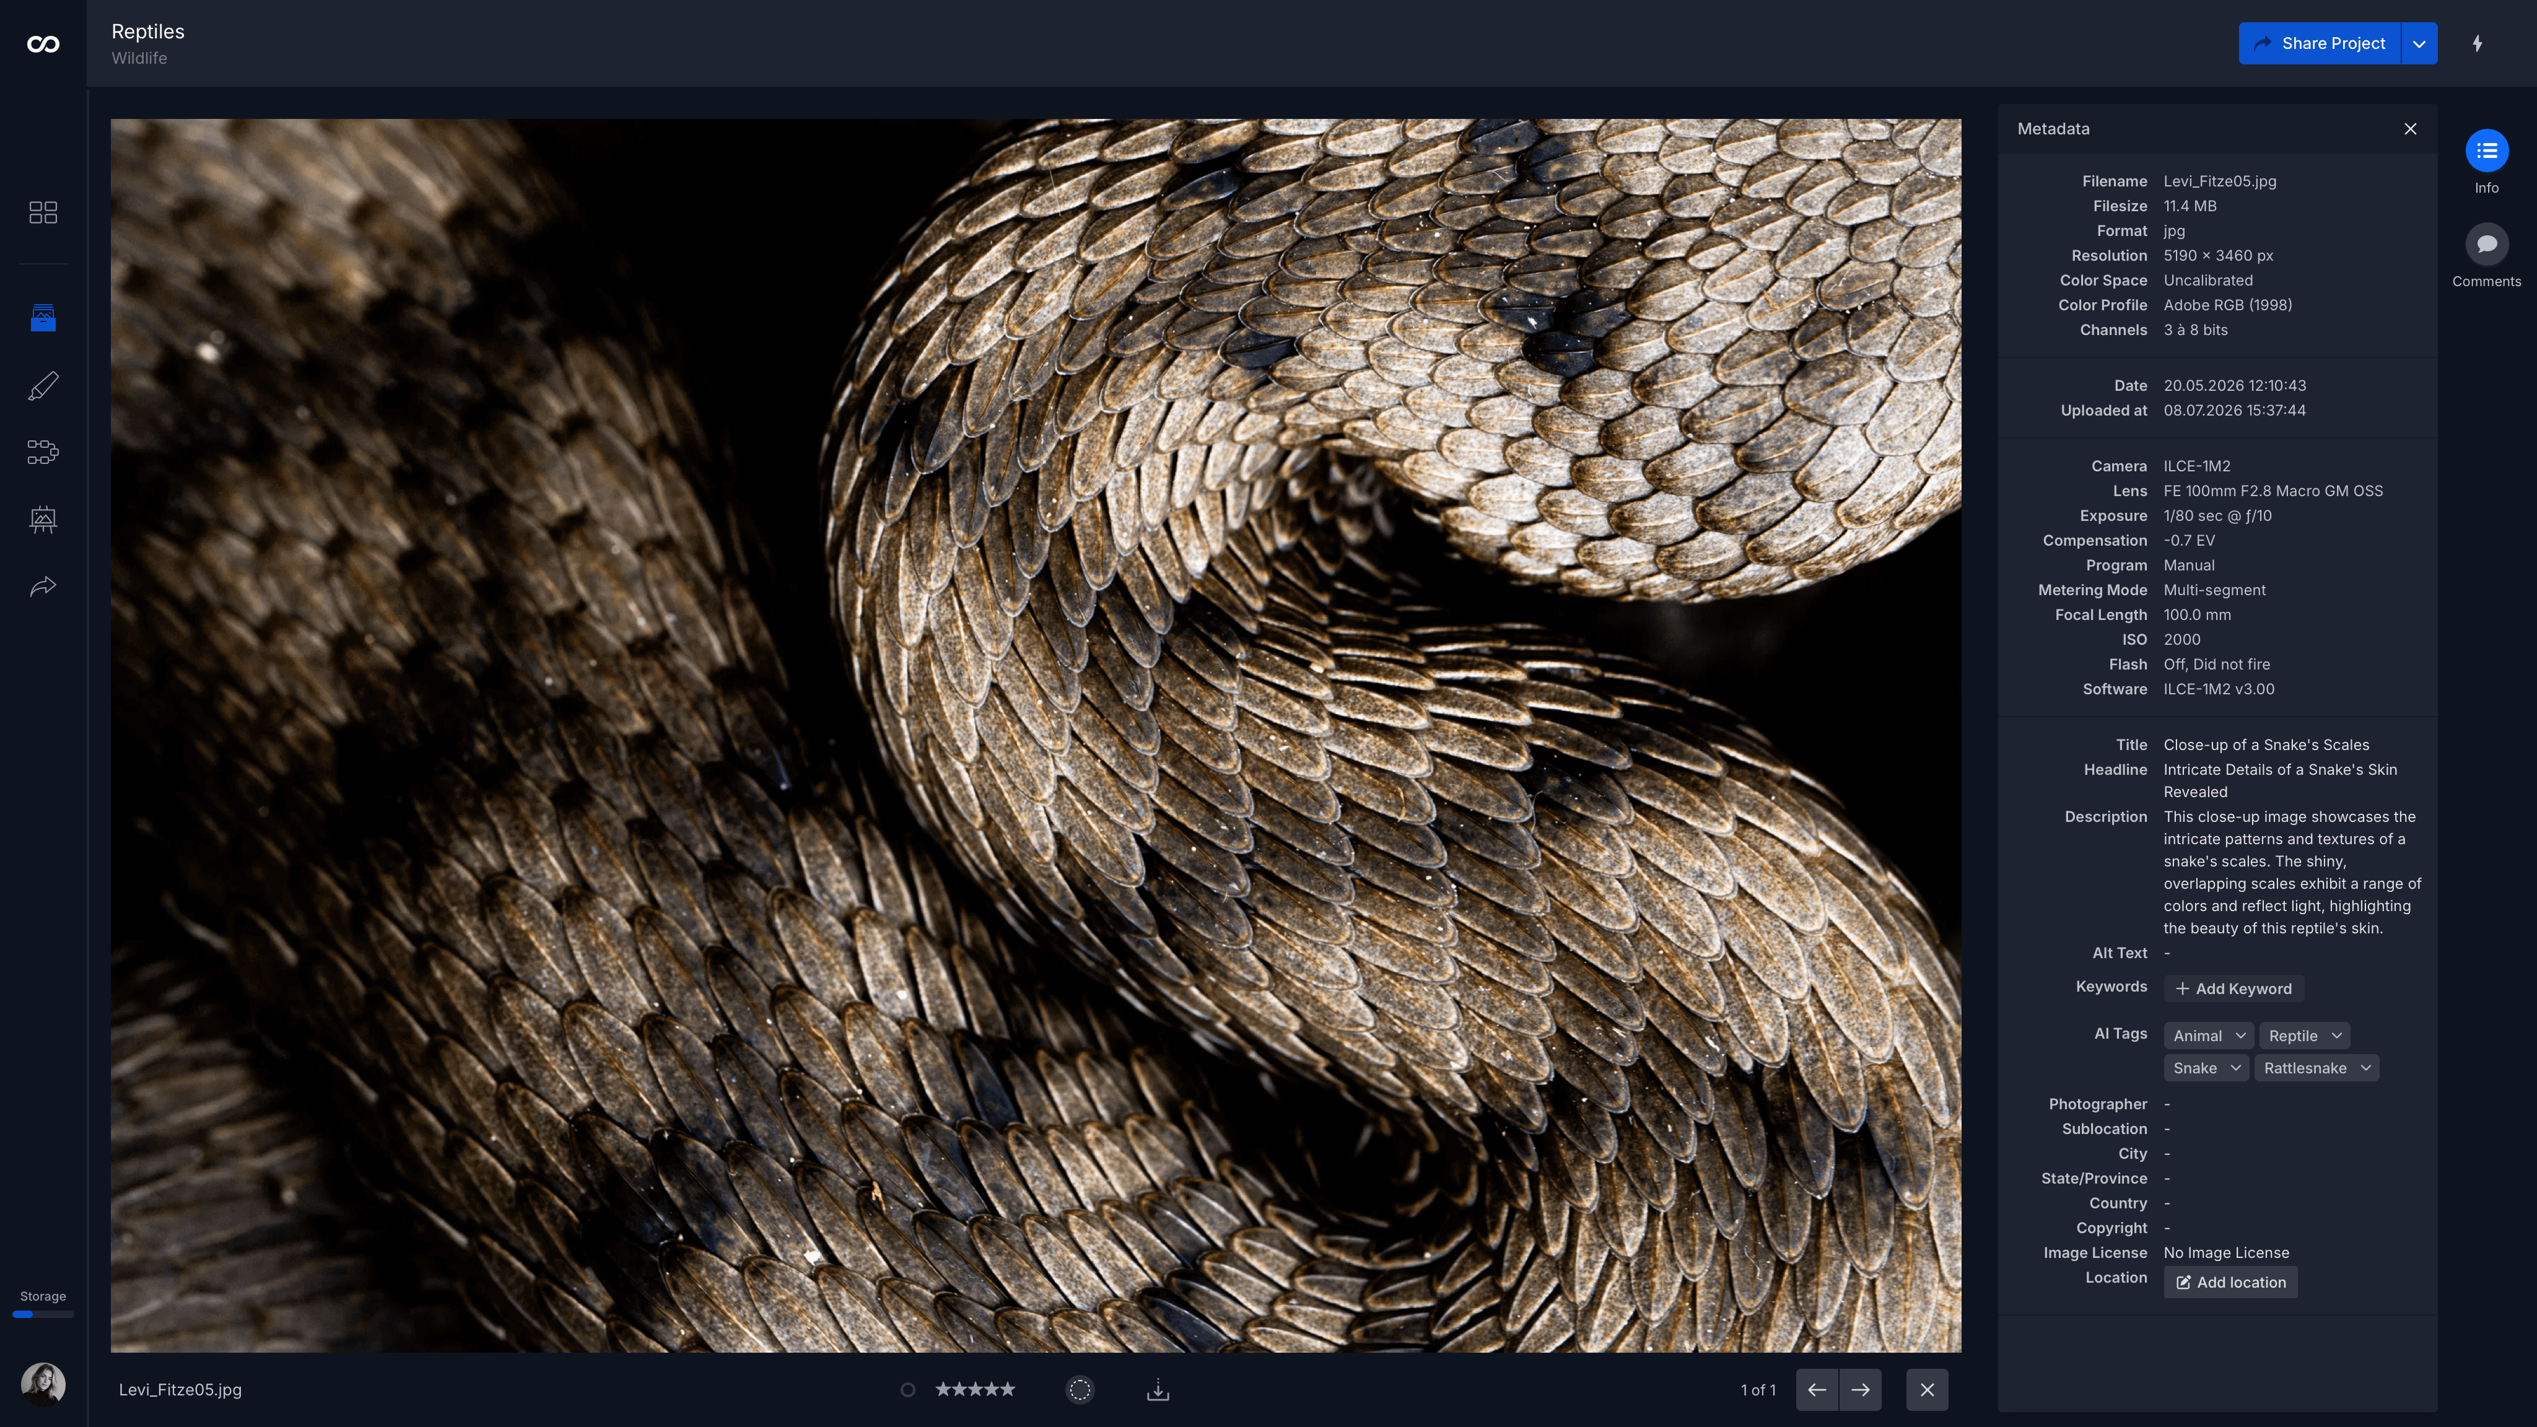
Task: Click the Title value Close-up of a Snake's Scales
Action: pyautogui.click(x=2266, y=744)
